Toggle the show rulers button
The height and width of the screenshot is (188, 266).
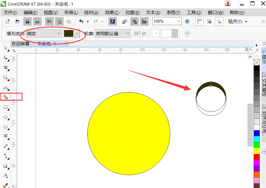tap(199, 21)
